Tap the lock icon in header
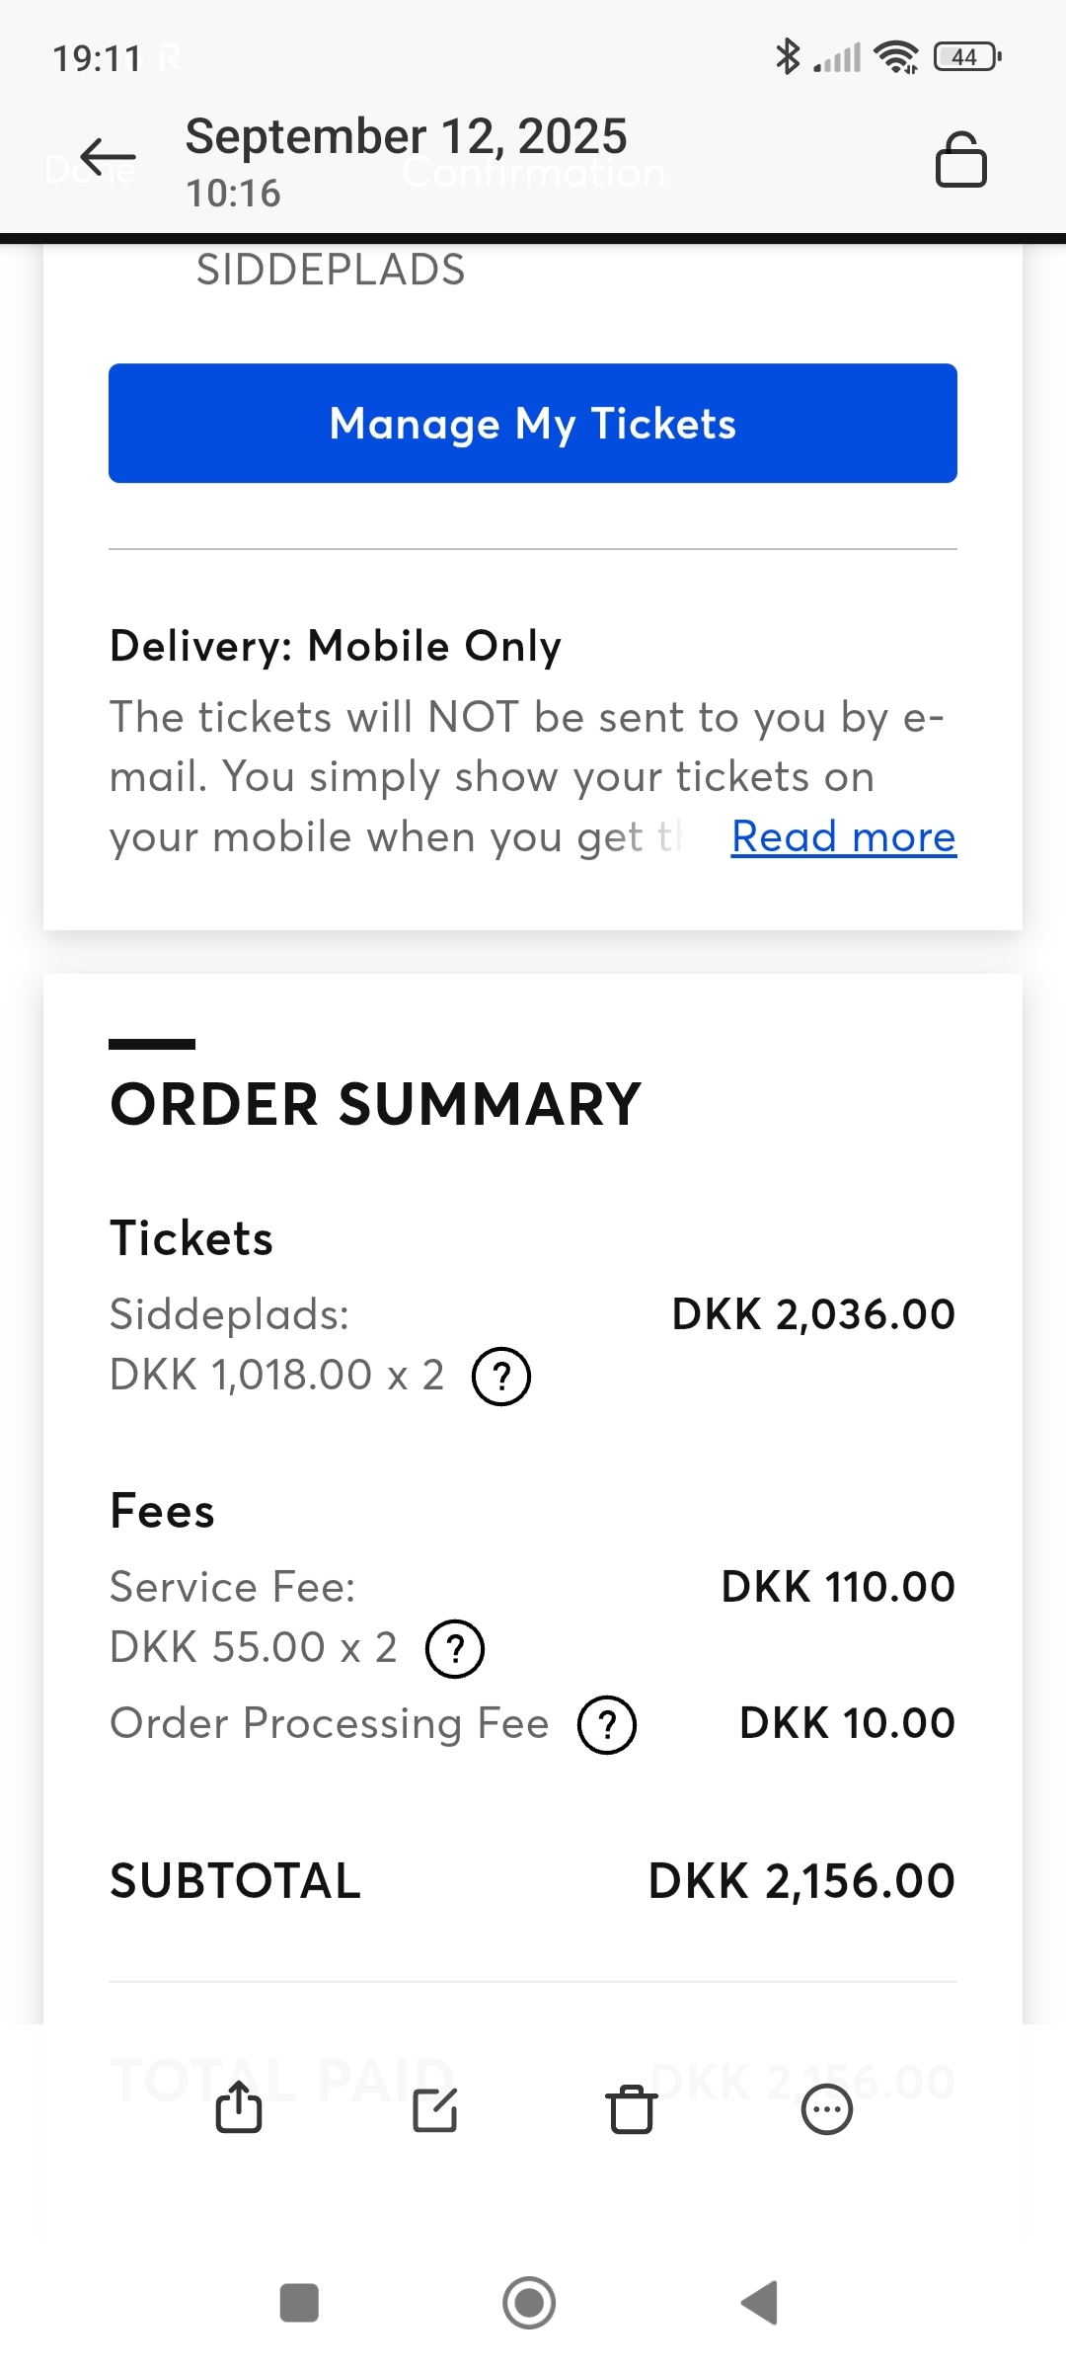 point(960,159)
